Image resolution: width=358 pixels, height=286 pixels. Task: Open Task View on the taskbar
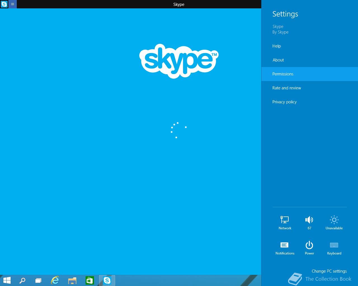point(38,280)
